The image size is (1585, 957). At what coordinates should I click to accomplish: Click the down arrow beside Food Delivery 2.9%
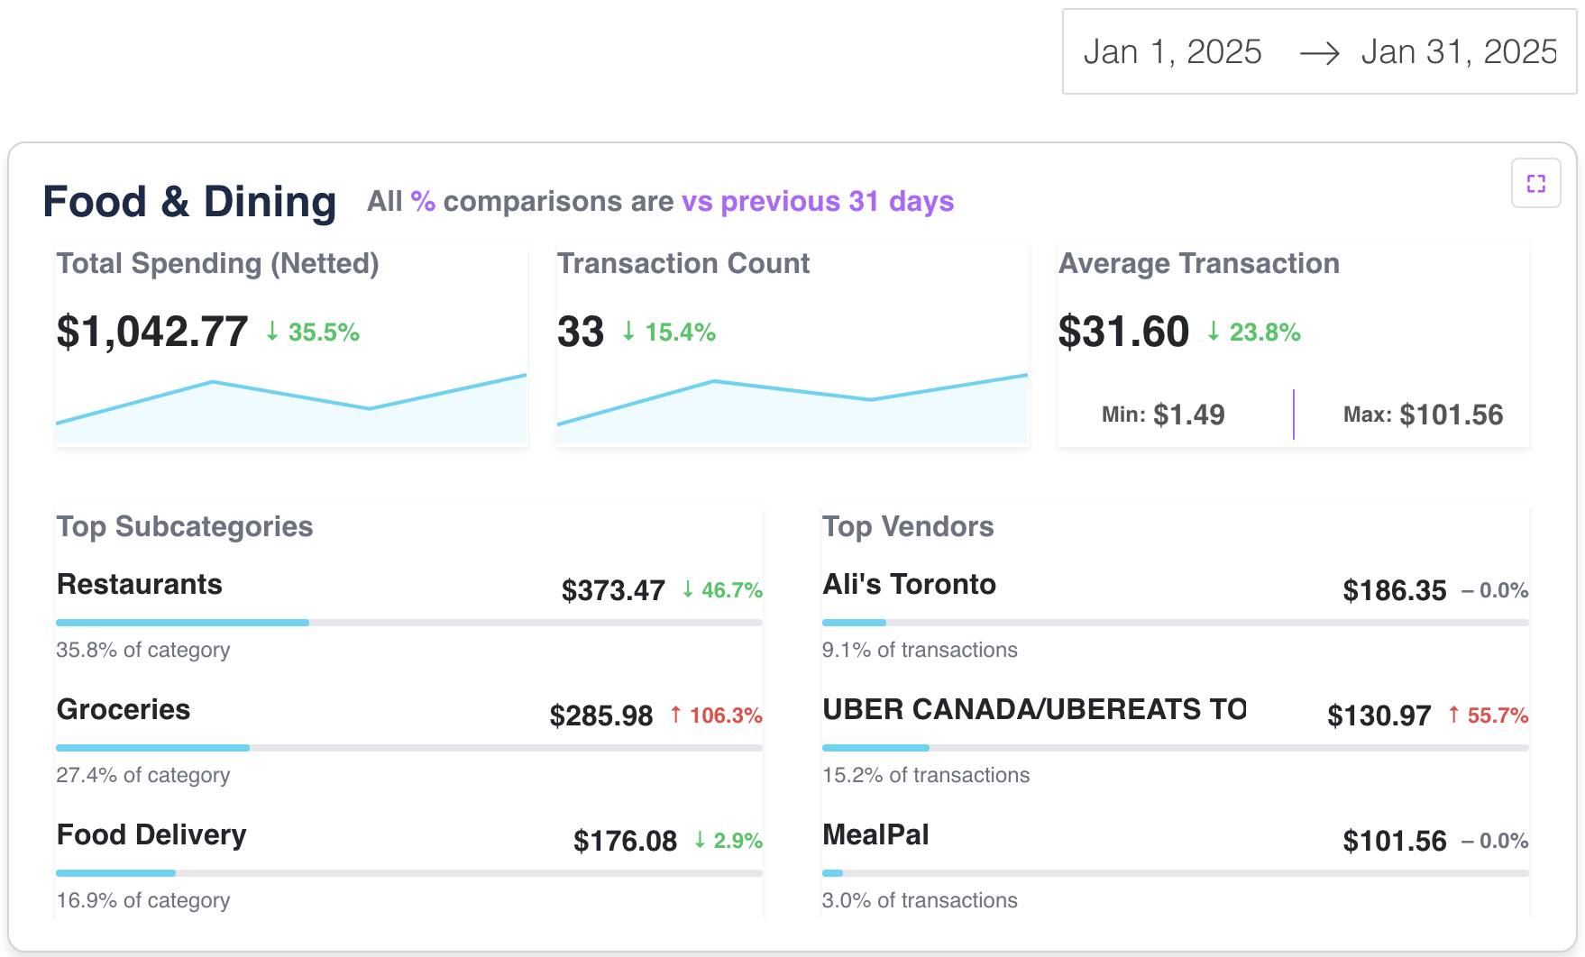[x=699, y=840]
